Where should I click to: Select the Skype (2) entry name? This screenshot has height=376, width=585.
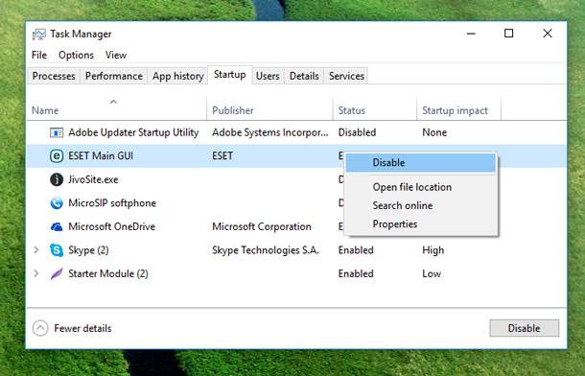pyautogui.click(x=88, y=250)
